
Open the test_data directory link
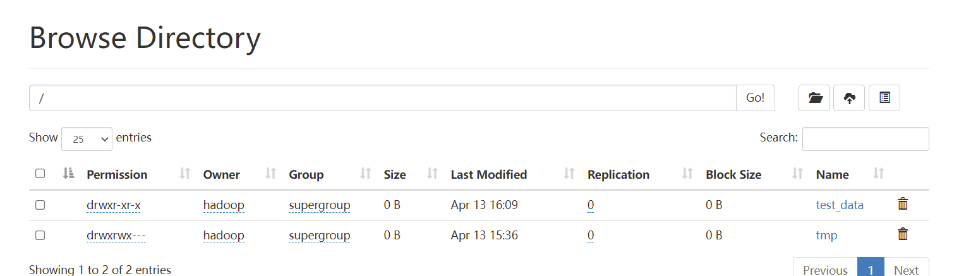(840, 205)
